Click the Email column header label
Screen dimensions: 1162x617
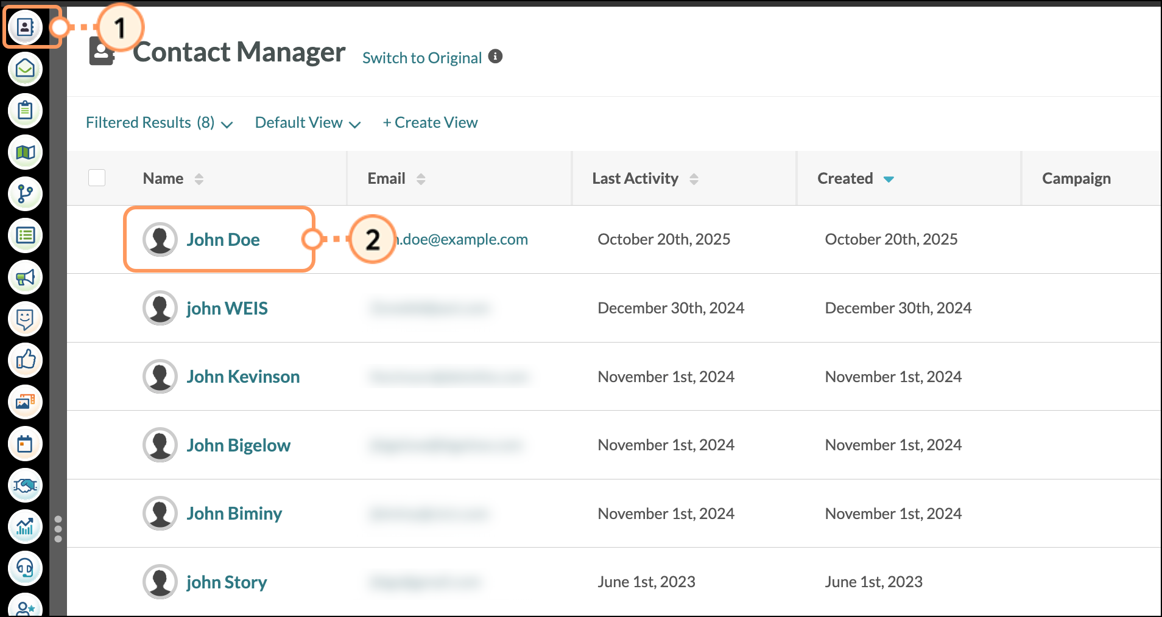pyautogui.click(x=386, y=178)
